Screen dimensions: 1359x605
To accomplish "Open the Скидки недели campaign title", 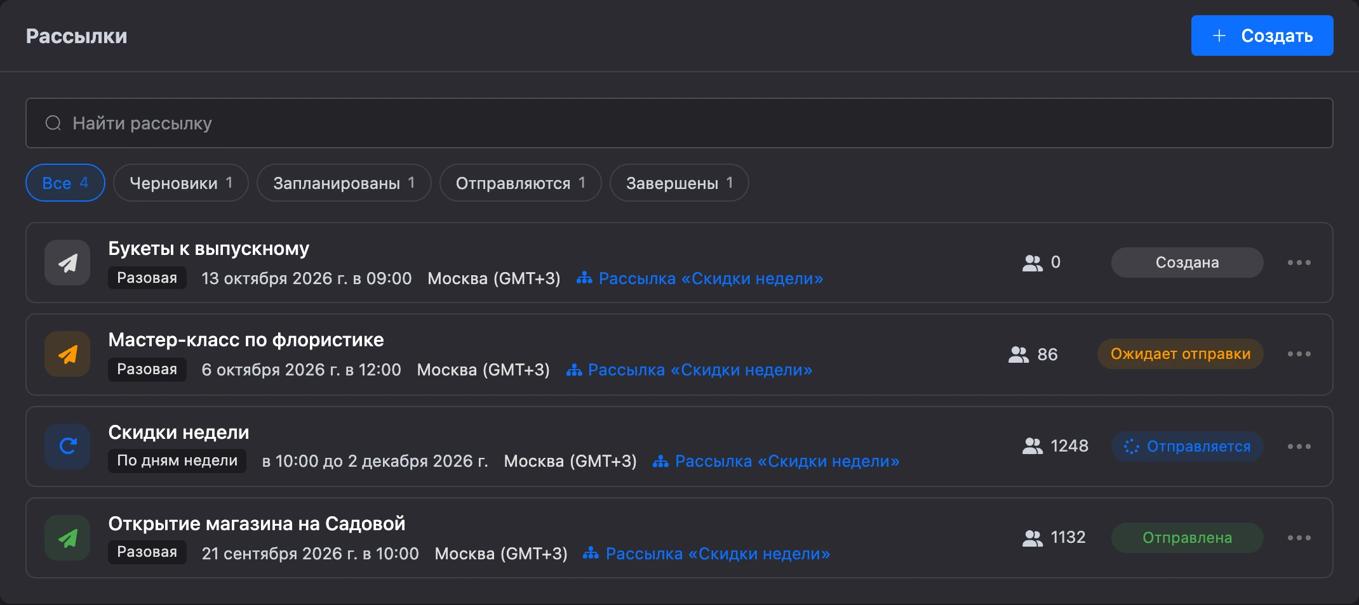I will 178,432.
